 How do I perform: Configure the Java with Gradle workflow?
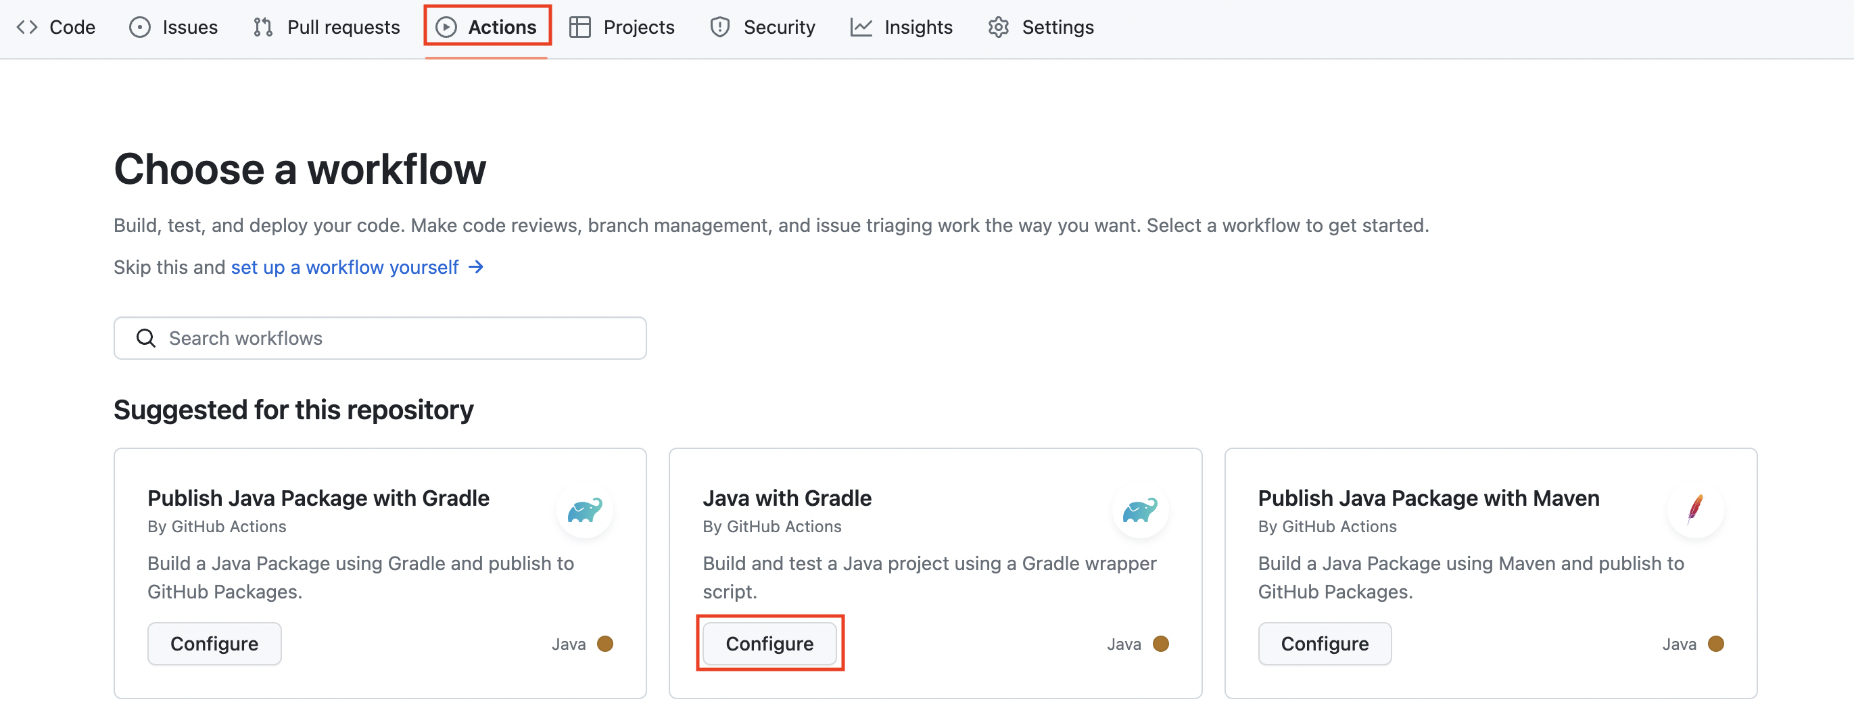pyautogui.click(x=769, y=643)
